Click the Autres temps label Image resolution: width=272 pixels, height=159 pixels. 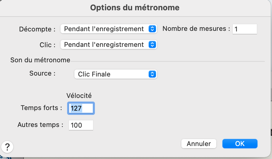pos(40,125)
